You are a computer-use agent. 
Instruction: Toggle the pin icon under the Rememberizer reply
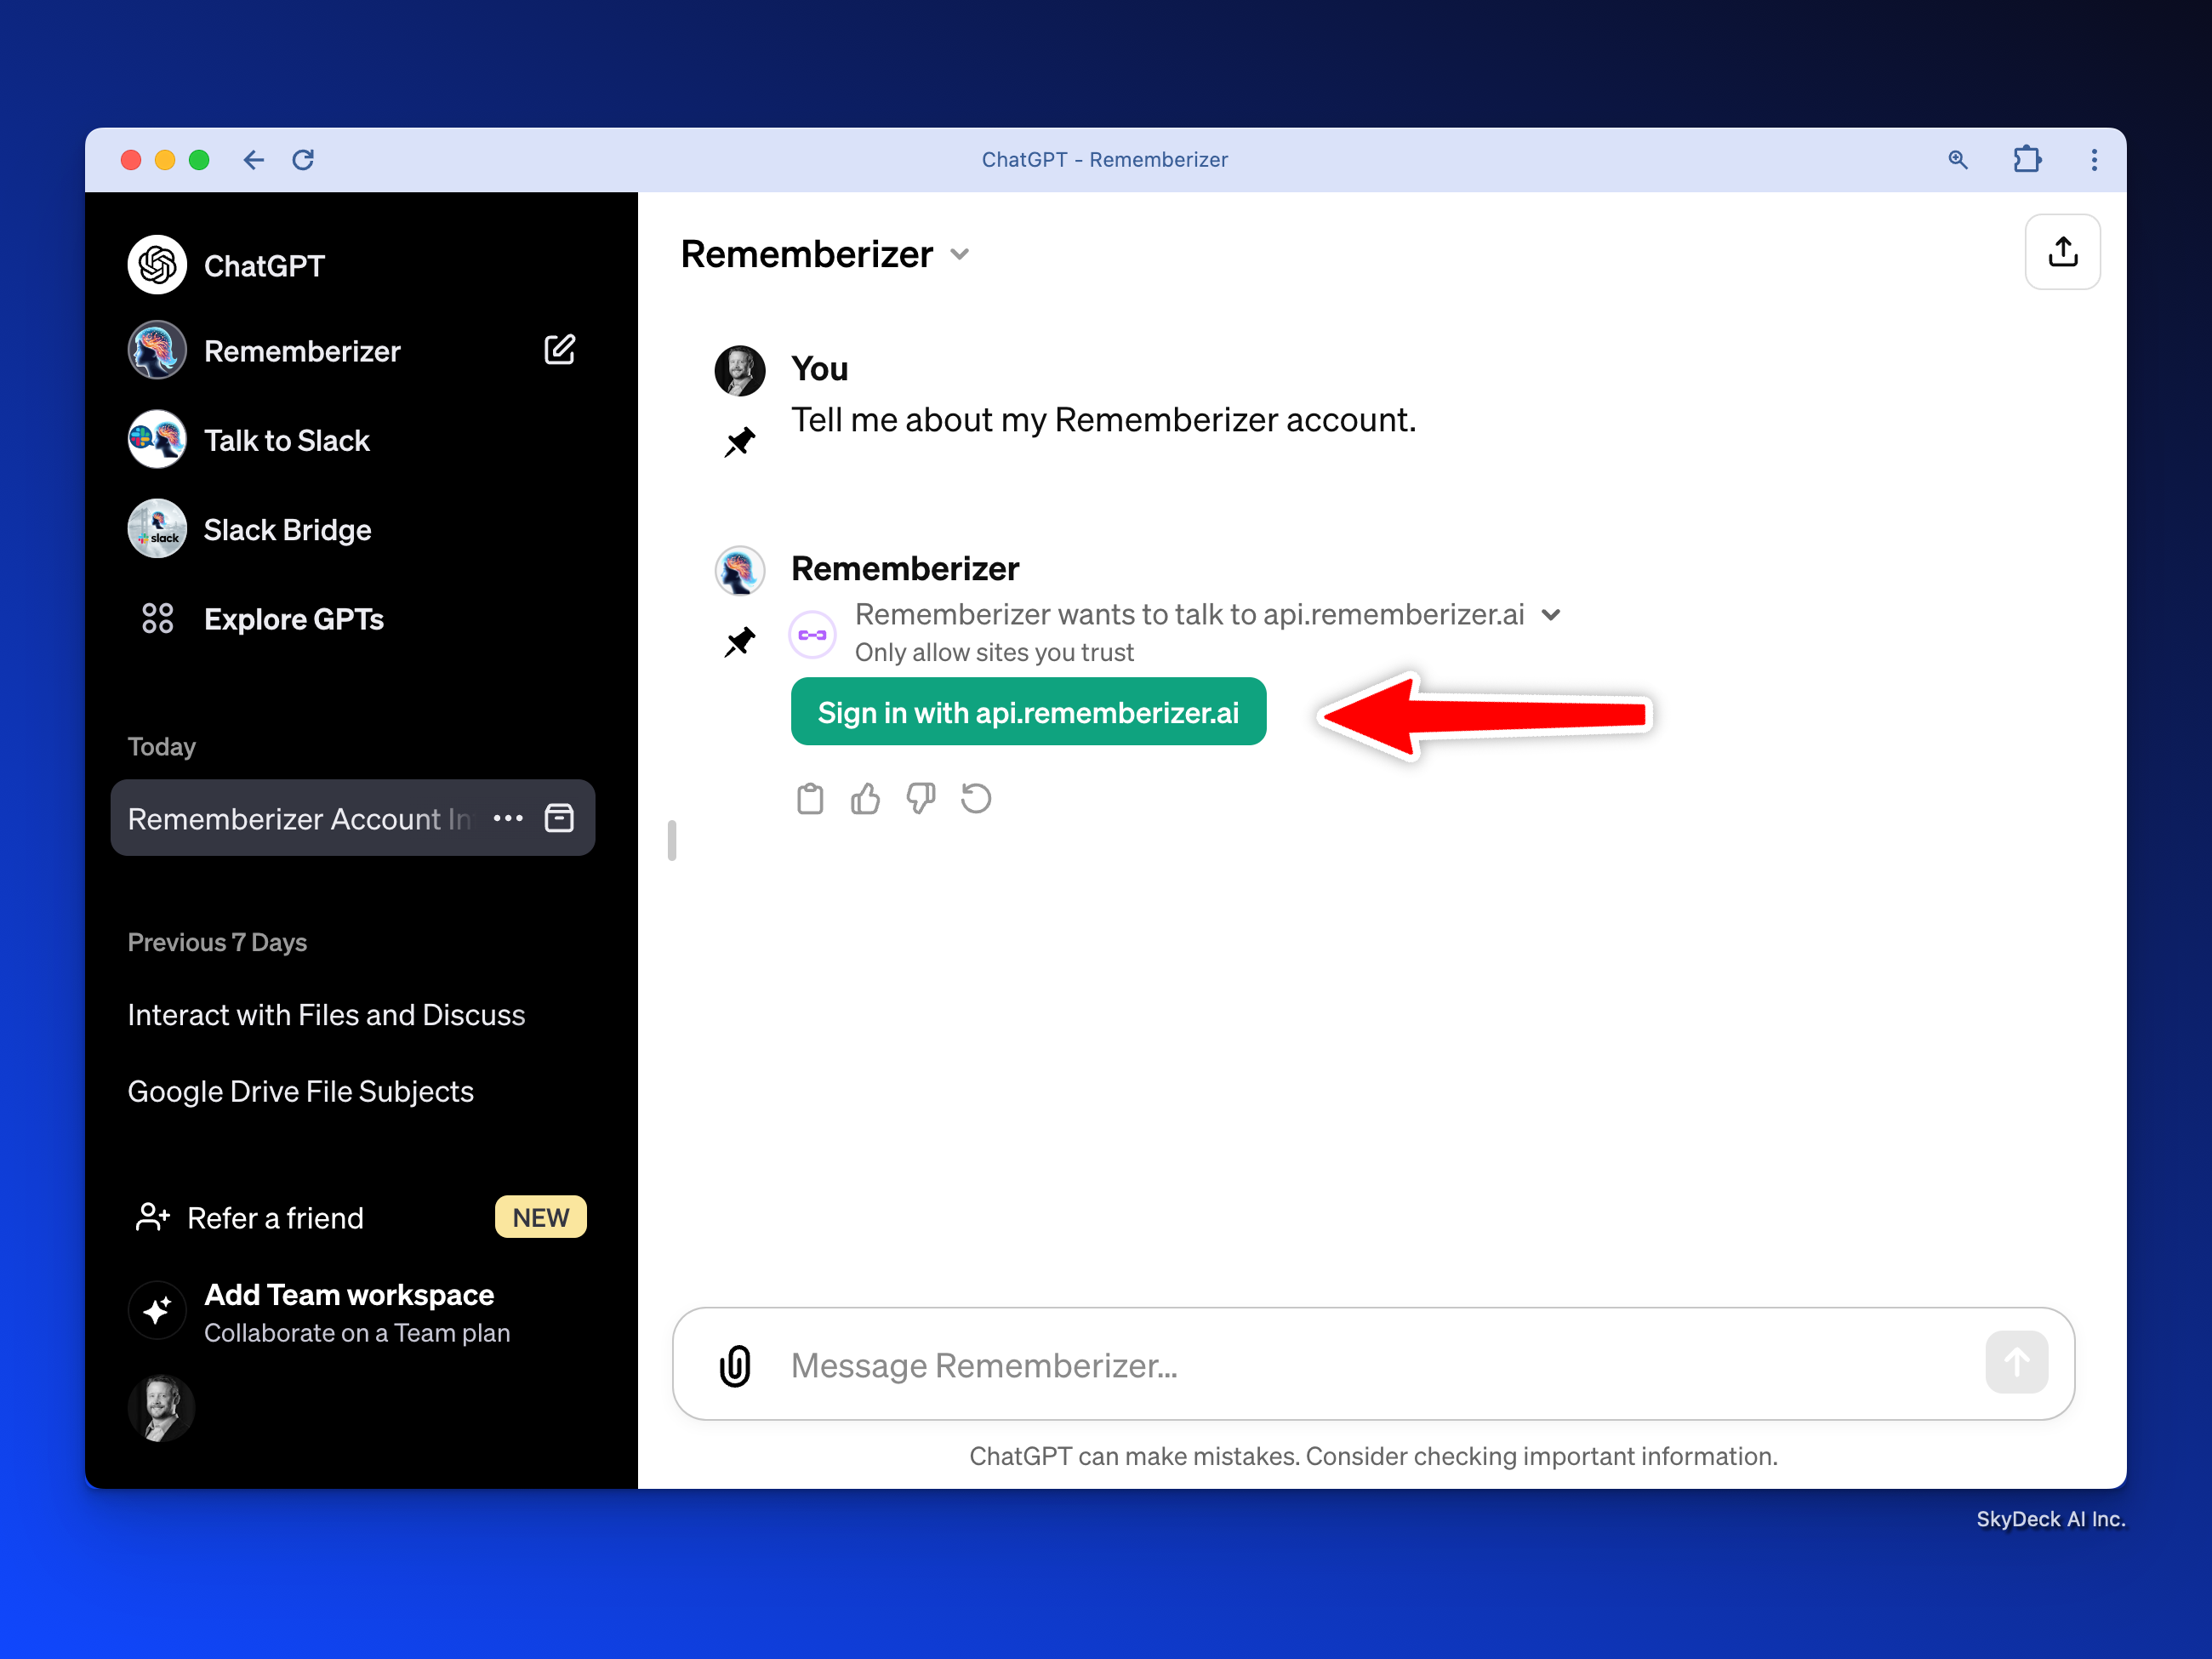click(740, 641)
